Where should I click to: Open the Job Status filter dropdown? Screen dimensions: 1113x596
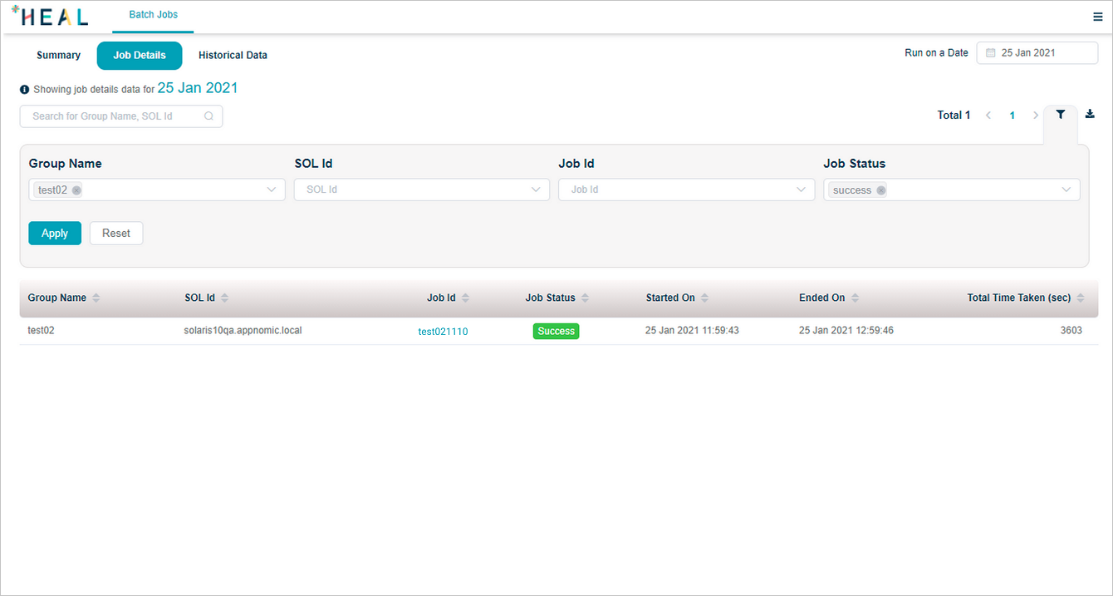pyautogui.click(x=952, y=190)
